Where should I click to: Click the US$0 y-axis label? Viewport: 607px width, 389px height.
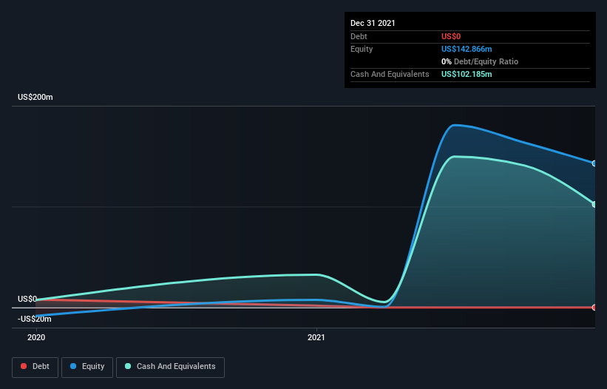(27, 299)
